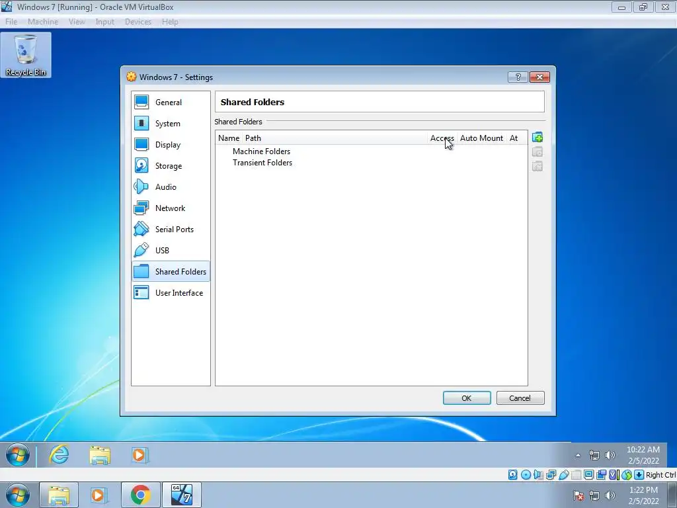Open Windows Media Player in guest taskbar
Image resolution: width=677 pixels, height=508 pixels.
139,455
